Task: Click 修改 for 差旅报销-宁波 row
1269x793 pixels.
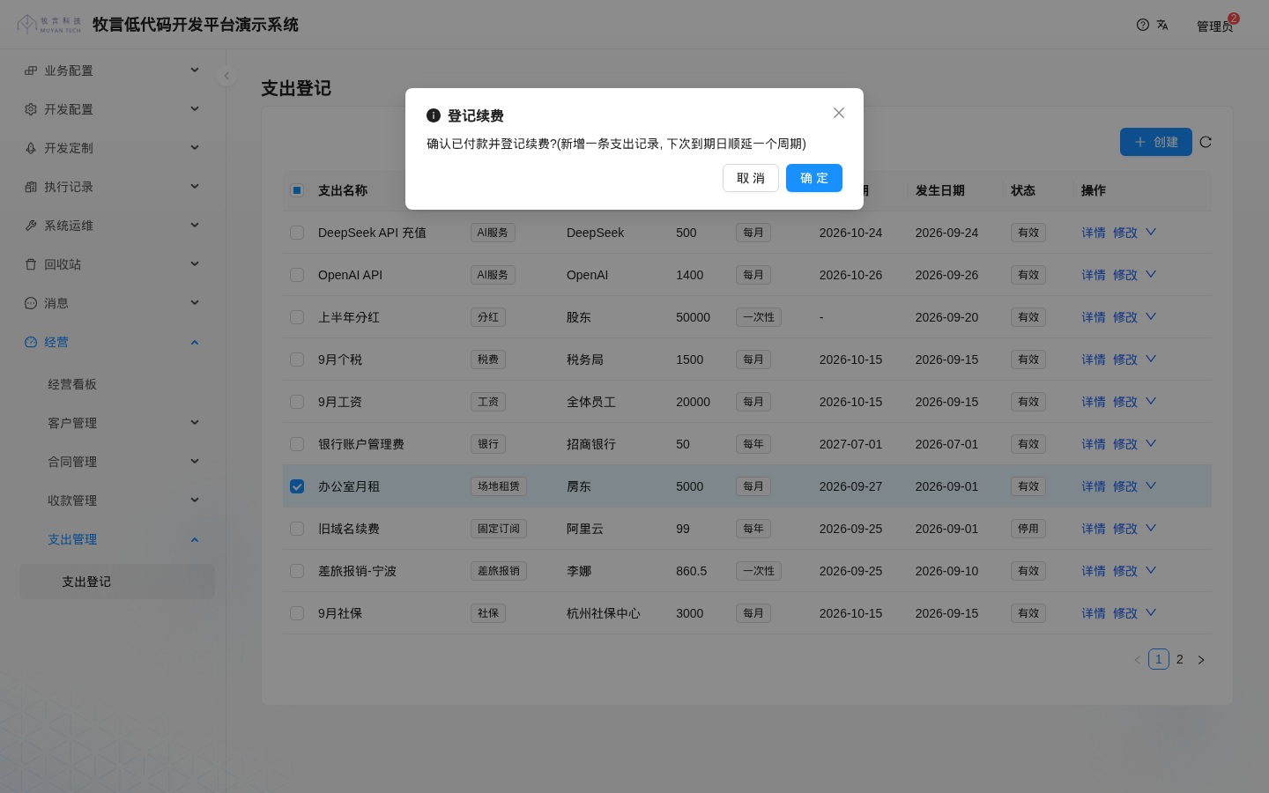Action: coord(1125,571)
